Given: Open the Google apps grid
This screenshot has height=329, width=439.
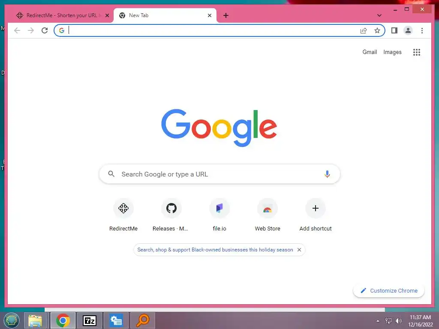Looking at the screenshot, I should (417, 52).
